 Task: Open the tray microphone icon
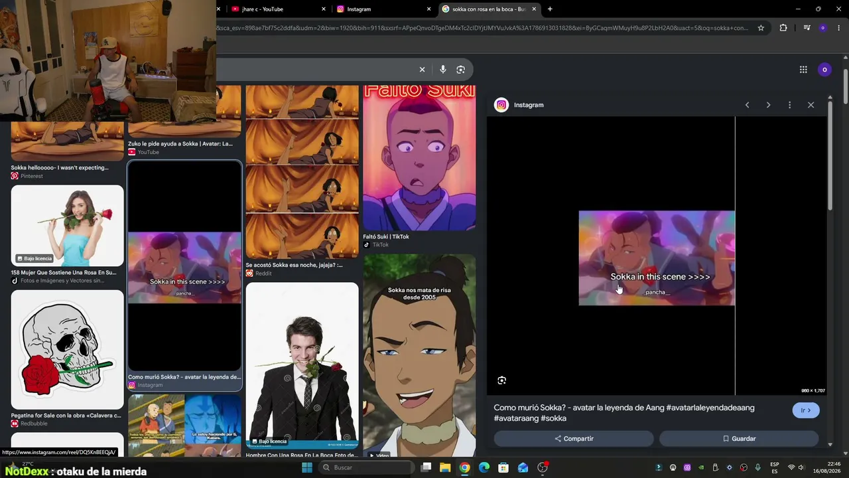point(757,467)
